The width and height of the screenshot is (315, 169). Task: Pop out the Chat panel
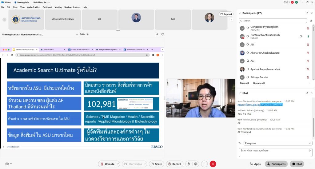pos(307,93)
